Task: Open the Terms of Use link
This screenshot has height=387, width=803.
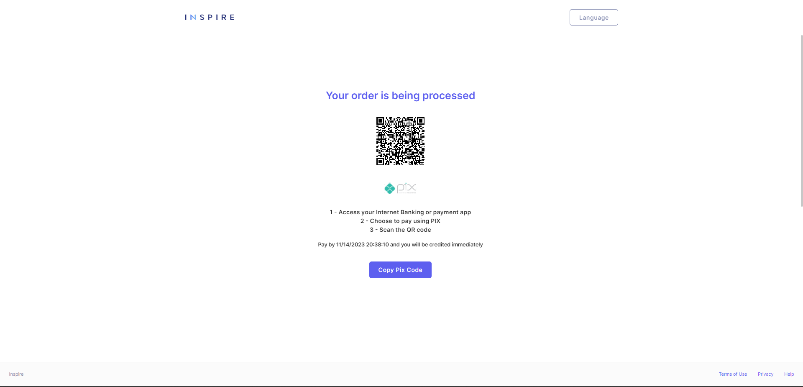Action: pyautogui.click(x=733, y=374)
